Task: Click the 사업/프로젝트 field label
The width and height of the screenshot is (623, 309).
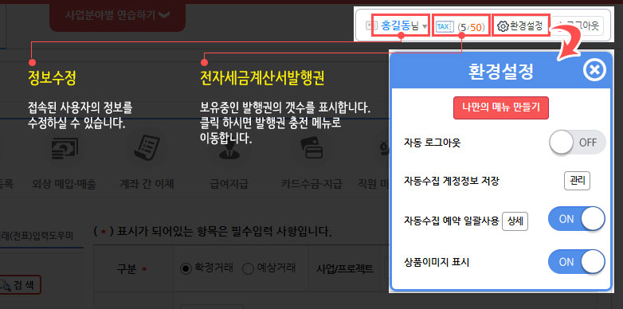Action: [x=345, y=269]
